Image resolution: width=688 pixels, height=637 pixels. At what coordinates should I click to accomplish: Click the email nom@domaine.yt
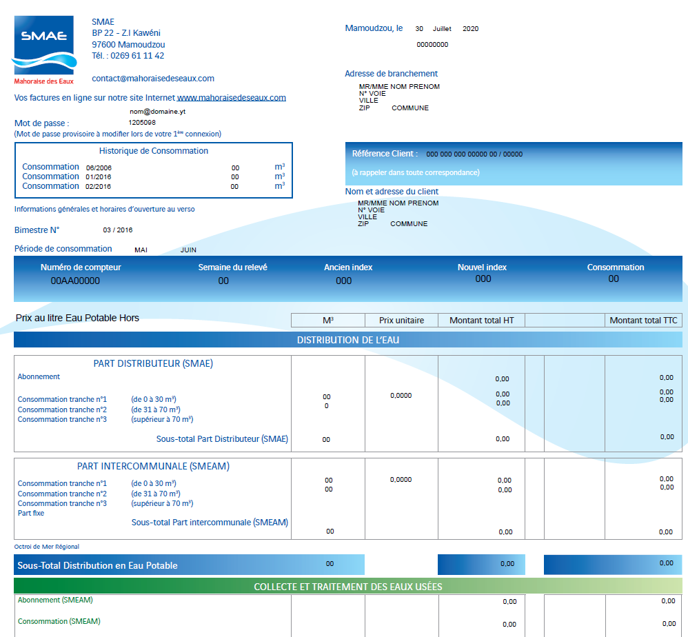pyautogui.click(x=157, y=112)
